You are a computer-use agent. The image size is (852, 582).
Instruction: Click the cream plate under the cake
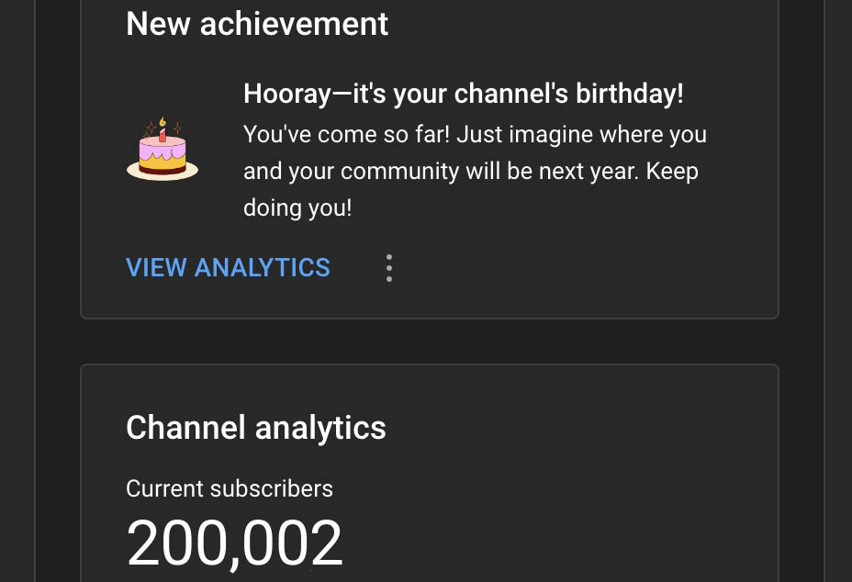point(162,172)
